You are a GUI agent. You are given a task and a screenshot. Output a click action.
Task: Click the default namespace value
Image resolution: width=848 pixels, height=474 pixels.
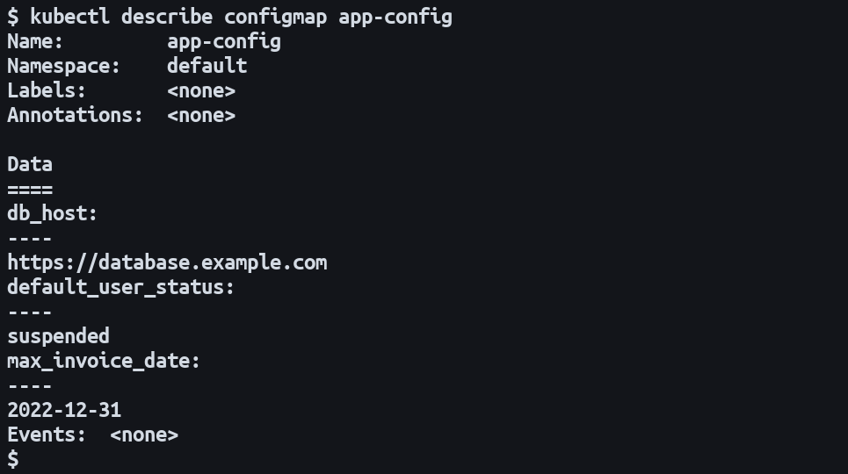(207, 66)
